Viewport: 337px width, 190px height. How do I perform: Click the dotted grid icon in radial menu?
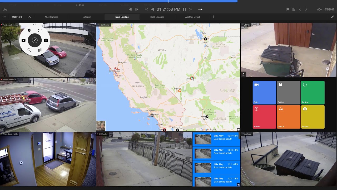point(40,50)
